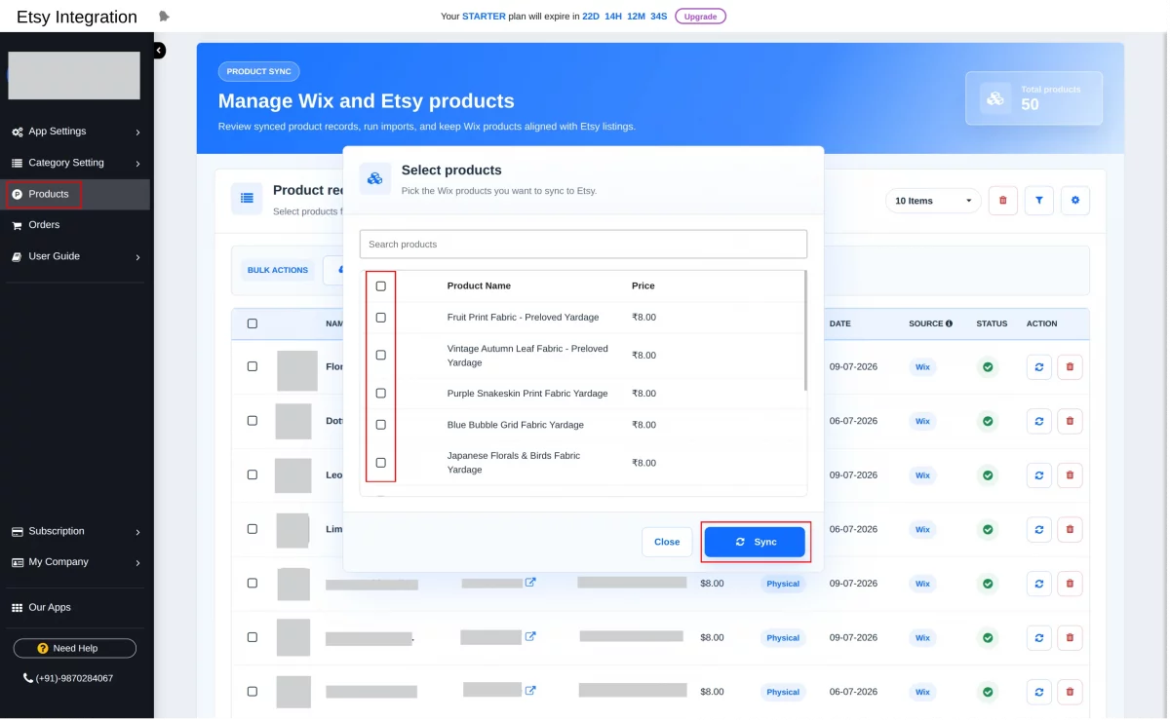Click ₹8.00 price of Purple Snakeskin Print Fabric
Image resolution: width=1170 pixels, height=720 pixels.
tap(643, 394)
